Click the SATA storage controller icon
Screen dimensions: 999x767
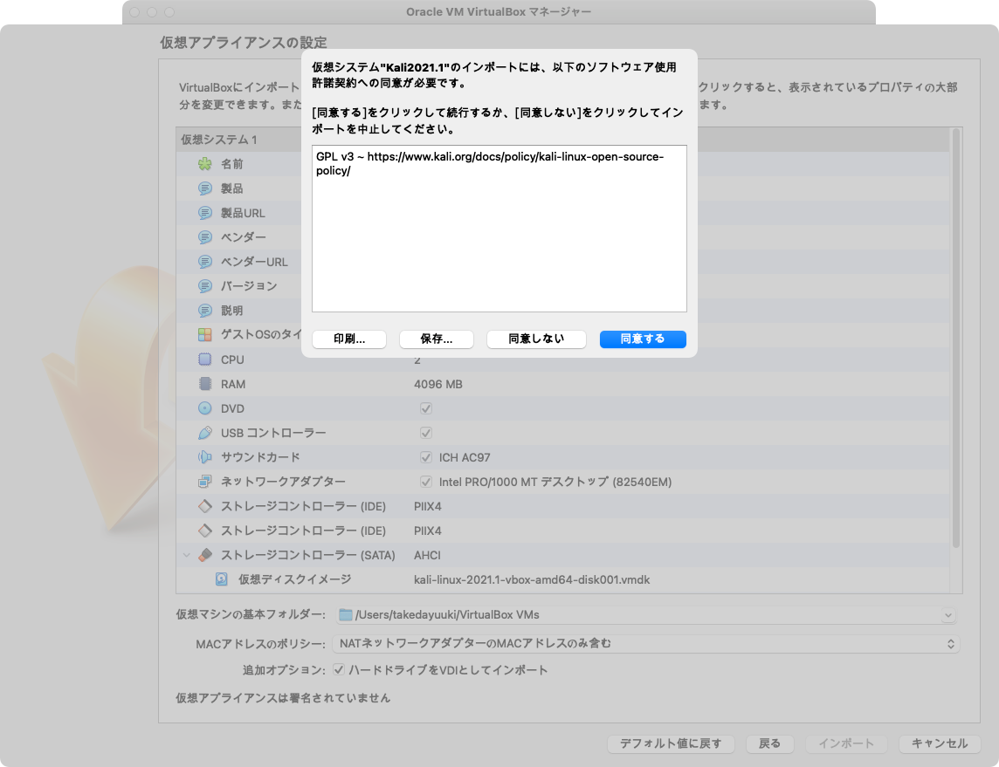pos(204,555)
